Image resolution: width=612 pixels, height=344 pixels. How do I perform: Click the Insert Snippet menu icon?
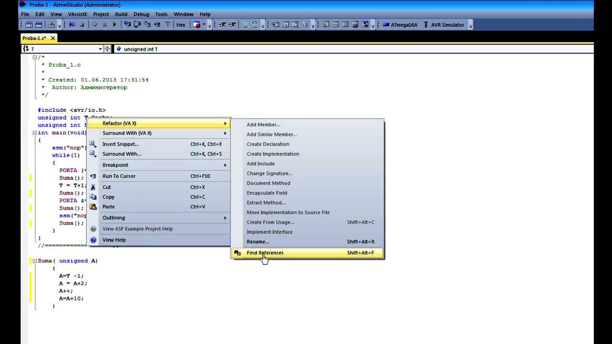tap(93, 144)
